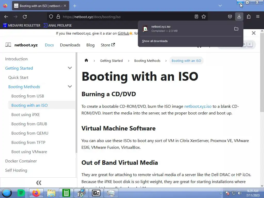
Task: Click the sidebar vertical scrollbar
Action: click(76, 103)
